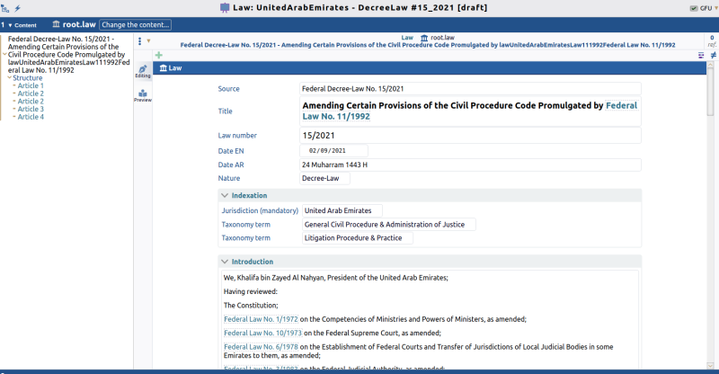Screen dimensions: 719x374
Task: Click the not-equal compare icon
Action: tap(714, 55)
